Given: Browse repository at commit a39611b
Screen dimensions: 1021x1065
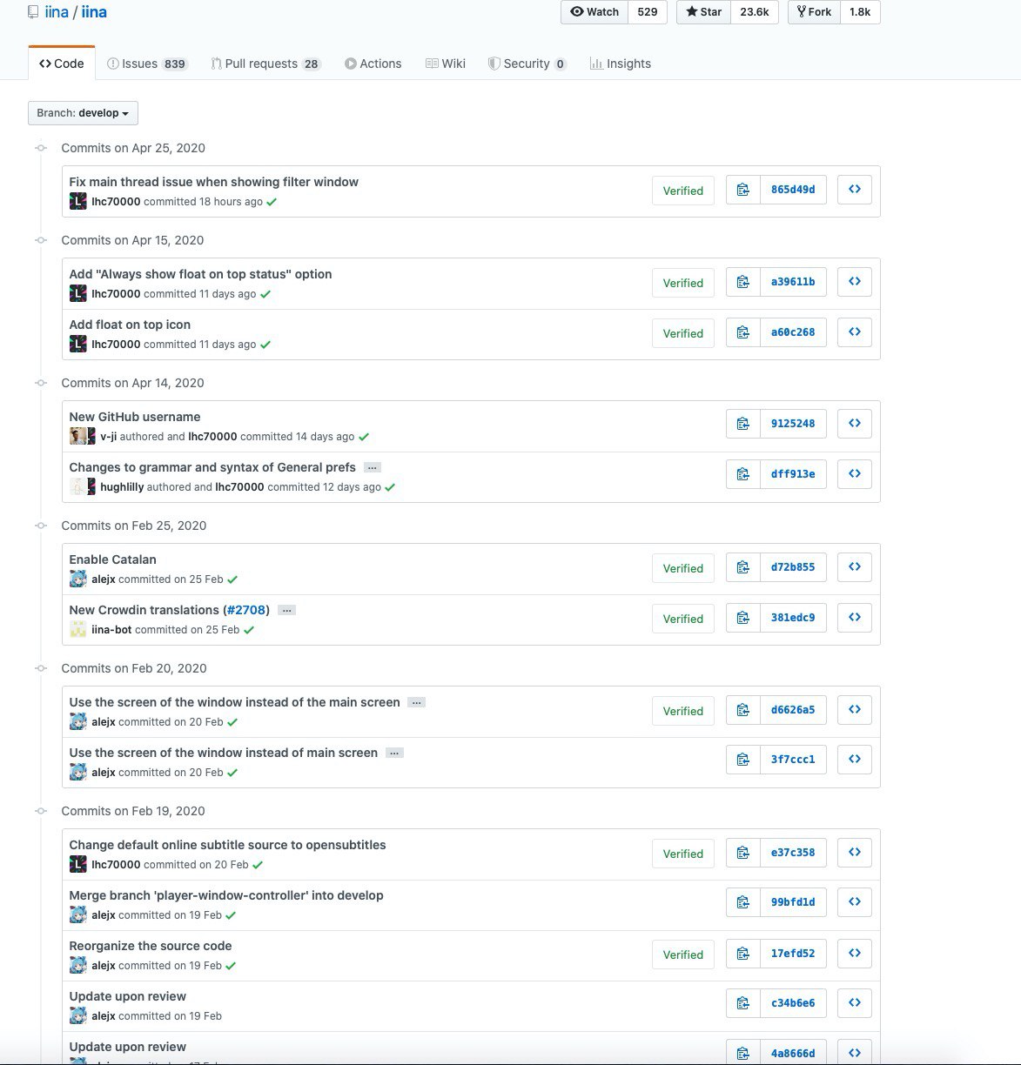Looking at the screenshot, I should coord(855,282).
